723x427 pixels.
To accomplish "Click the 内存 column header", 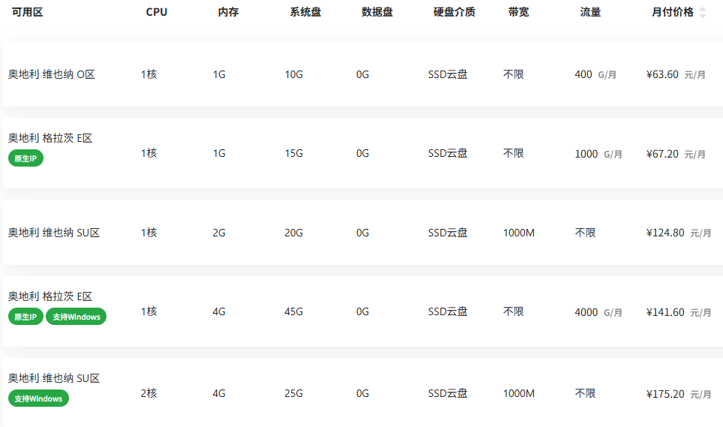I will click(228, 12).
